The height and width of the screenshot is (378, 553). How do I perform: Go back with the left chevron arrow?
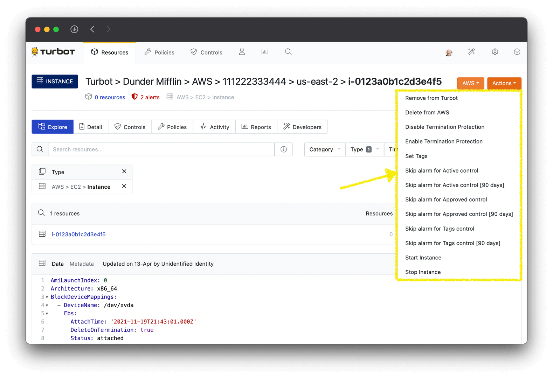tap(92, 29)
